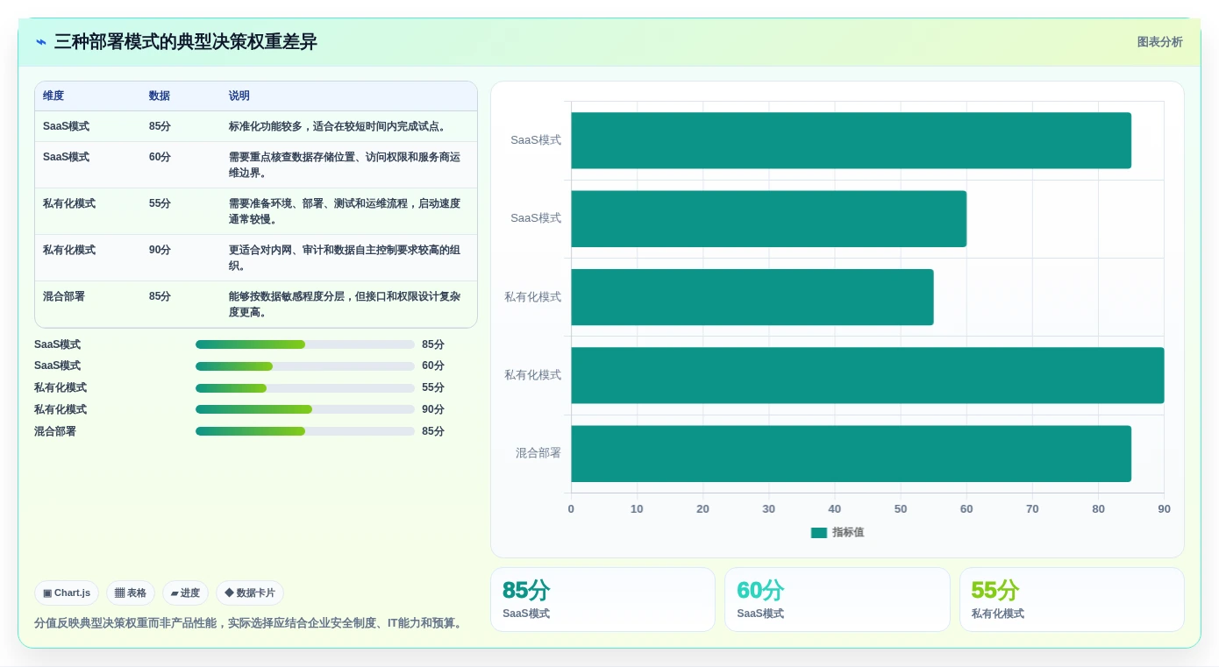This screenshot has width=1219, height=667.
Task: Click the 表格 tag
Action: [131, 593]
